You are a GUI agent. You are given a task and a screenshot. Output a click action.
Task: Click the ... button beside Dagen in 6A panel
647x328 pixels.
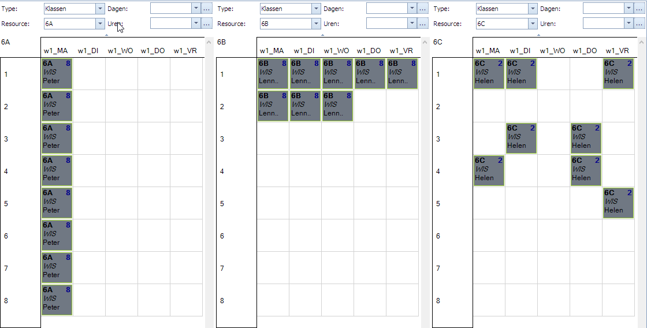[x=207, y=9]
